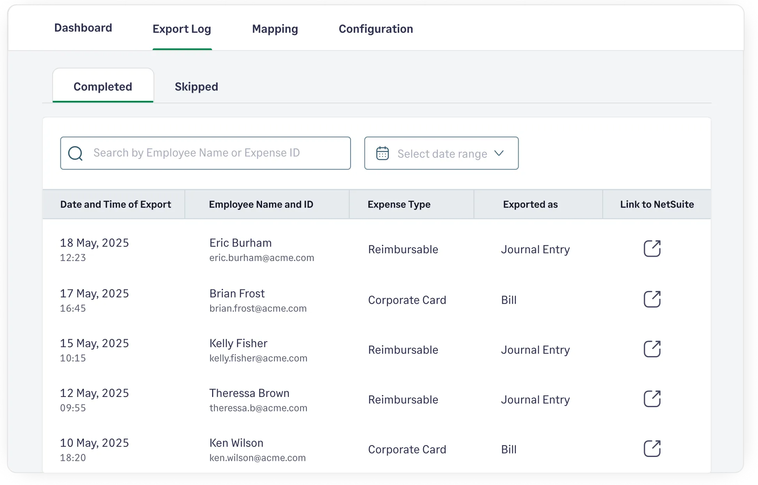Open Eric Burham's entry in NetSuite
This screenshot has width=758, height=485.
652,248
